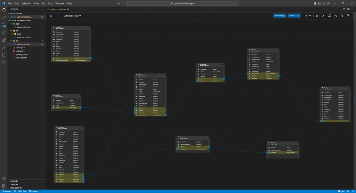Split the editor to the right

point(348,9)
